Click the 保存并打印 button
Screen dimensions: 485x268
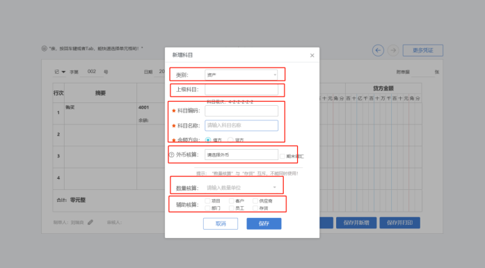400,223
